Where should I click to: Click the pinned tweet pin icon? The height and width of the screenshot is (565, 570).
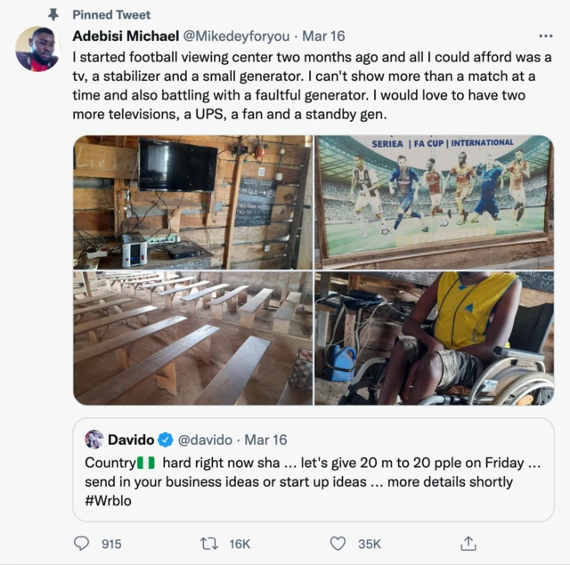53,15
